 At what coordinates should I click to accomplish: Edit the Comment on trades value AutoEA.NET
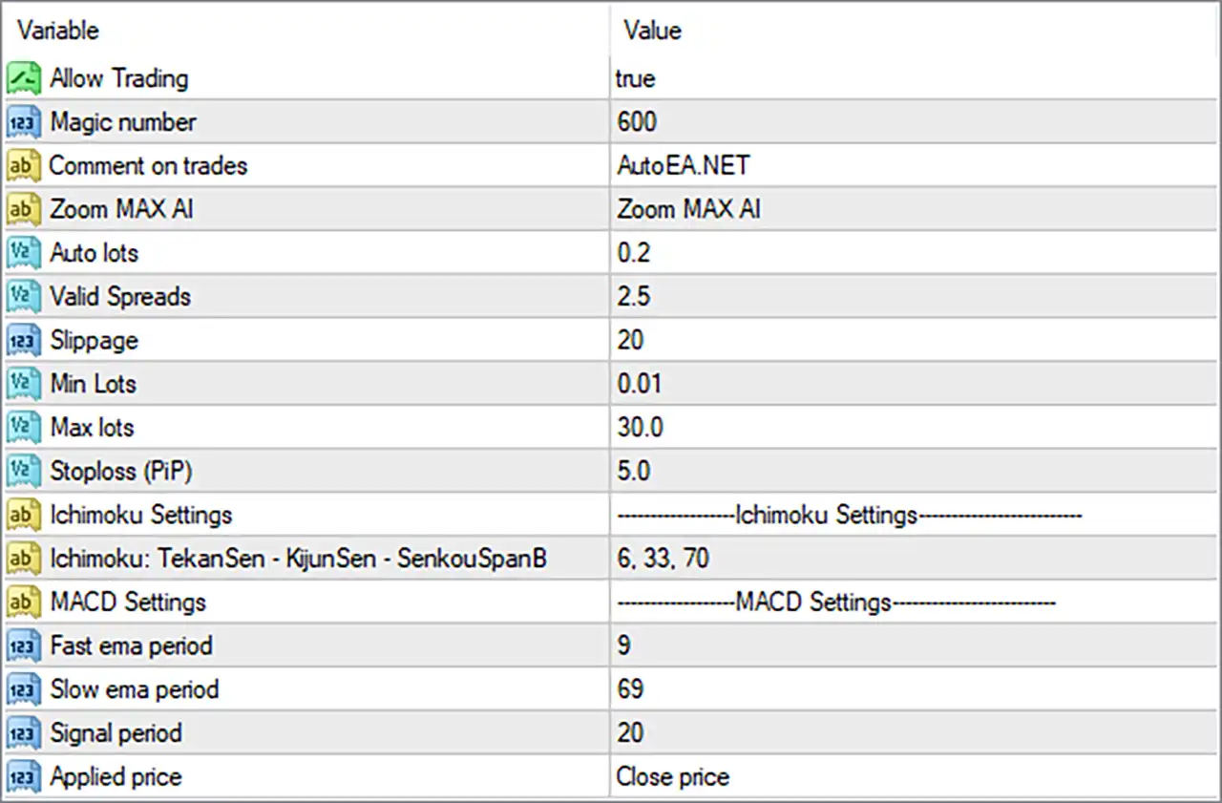(684, 166)
